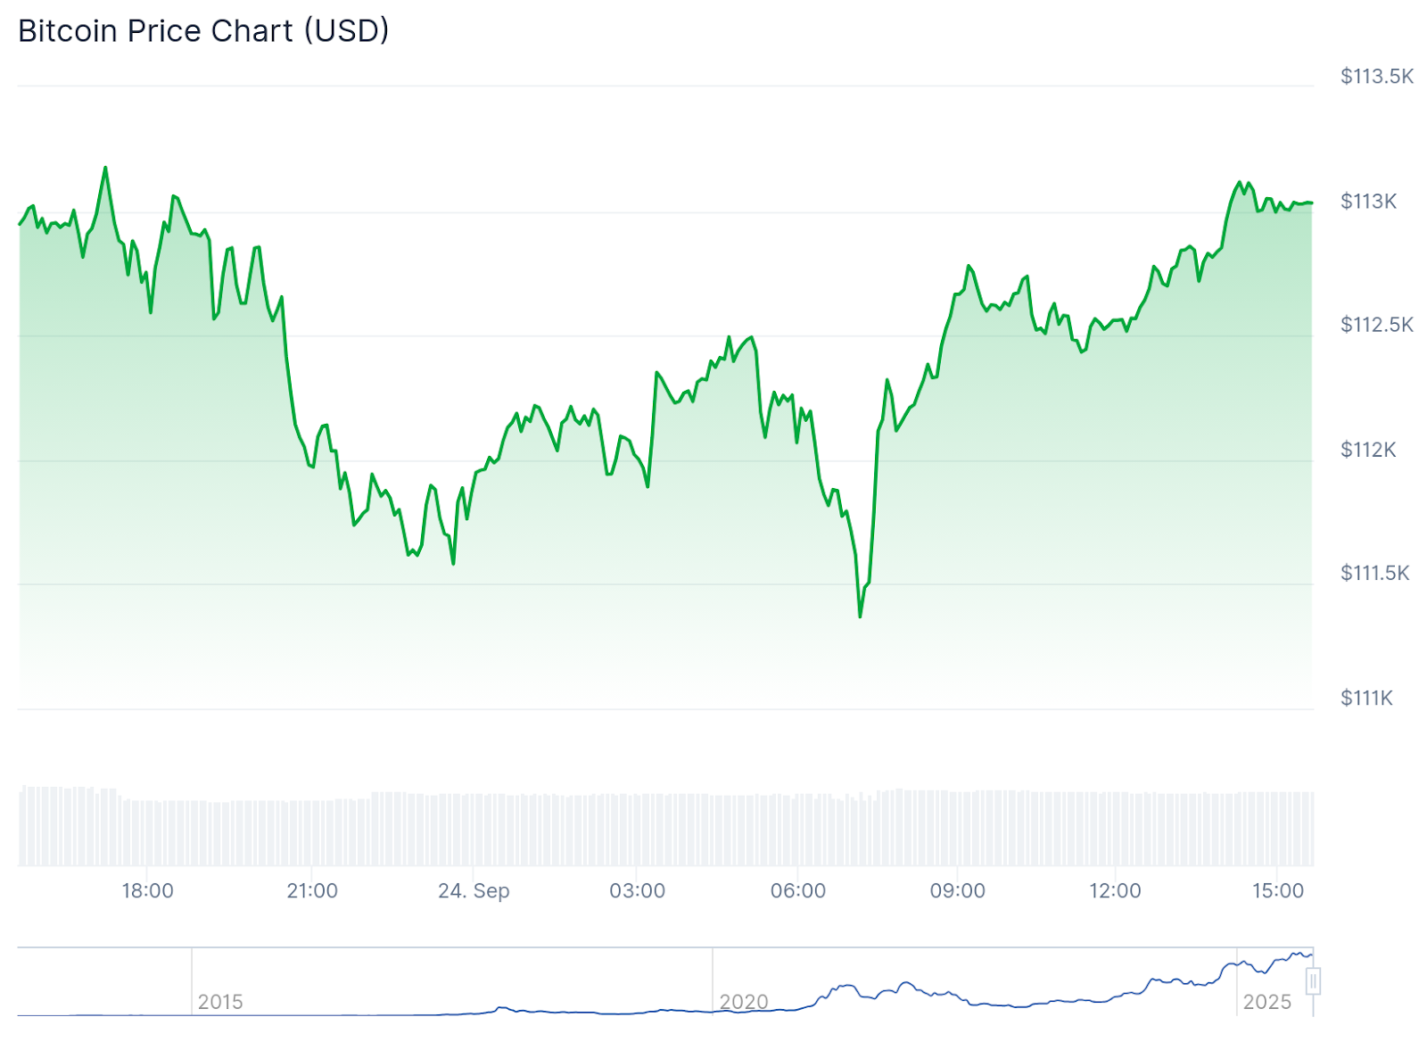
Task: Select the $113K price axis label
Action: 1368,201
